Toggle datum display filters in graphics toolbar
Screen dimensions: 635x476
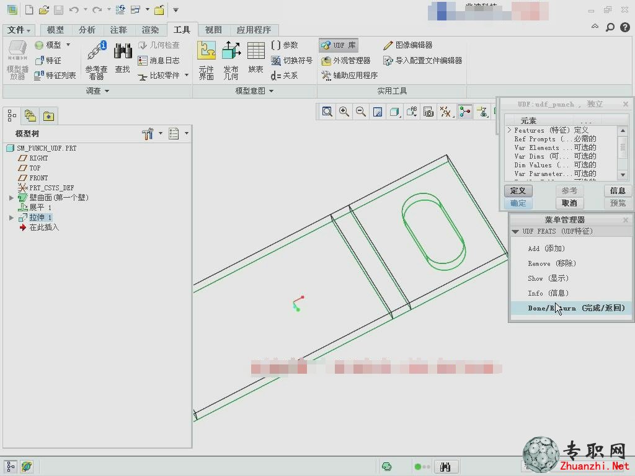point(445,112)
